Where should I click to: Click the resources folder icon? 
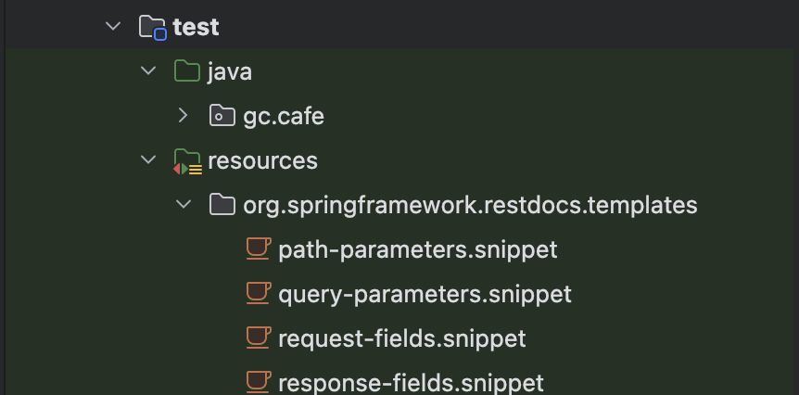point(187,161)
